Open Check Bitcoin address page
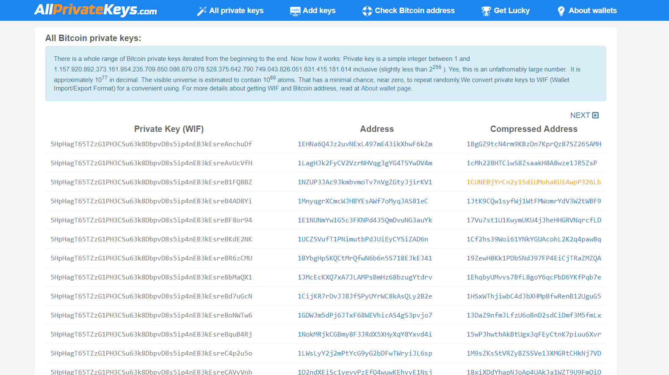 point(415,11)
